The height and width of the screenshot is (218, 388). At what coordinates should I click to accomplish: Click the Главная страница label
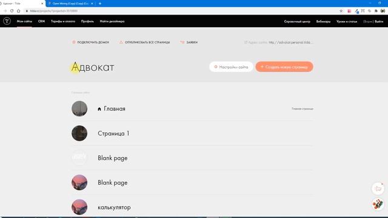pyautogui.click(x=303, y=109)
